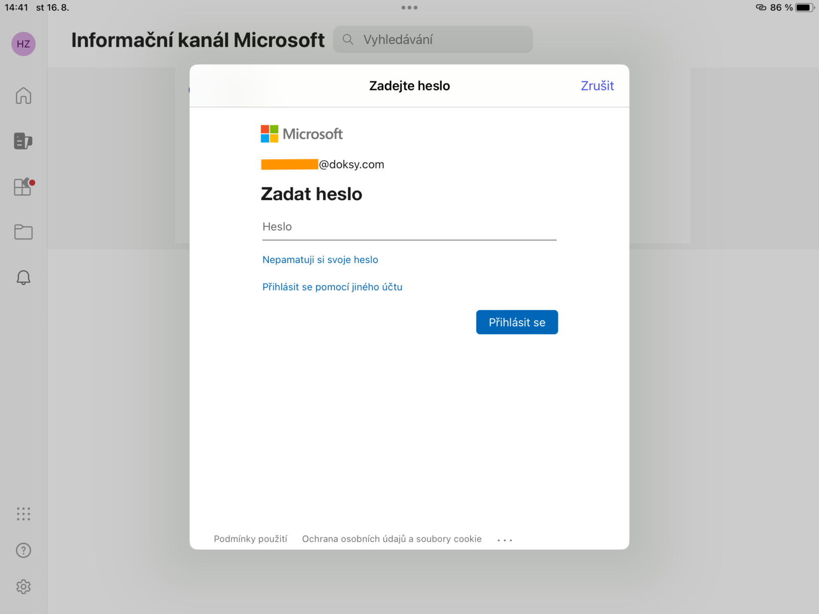The image size is (819, 614).
Task: Tap Zrušit to cancel the dialog
Action: pyautogui.click(x=597, y=86)
